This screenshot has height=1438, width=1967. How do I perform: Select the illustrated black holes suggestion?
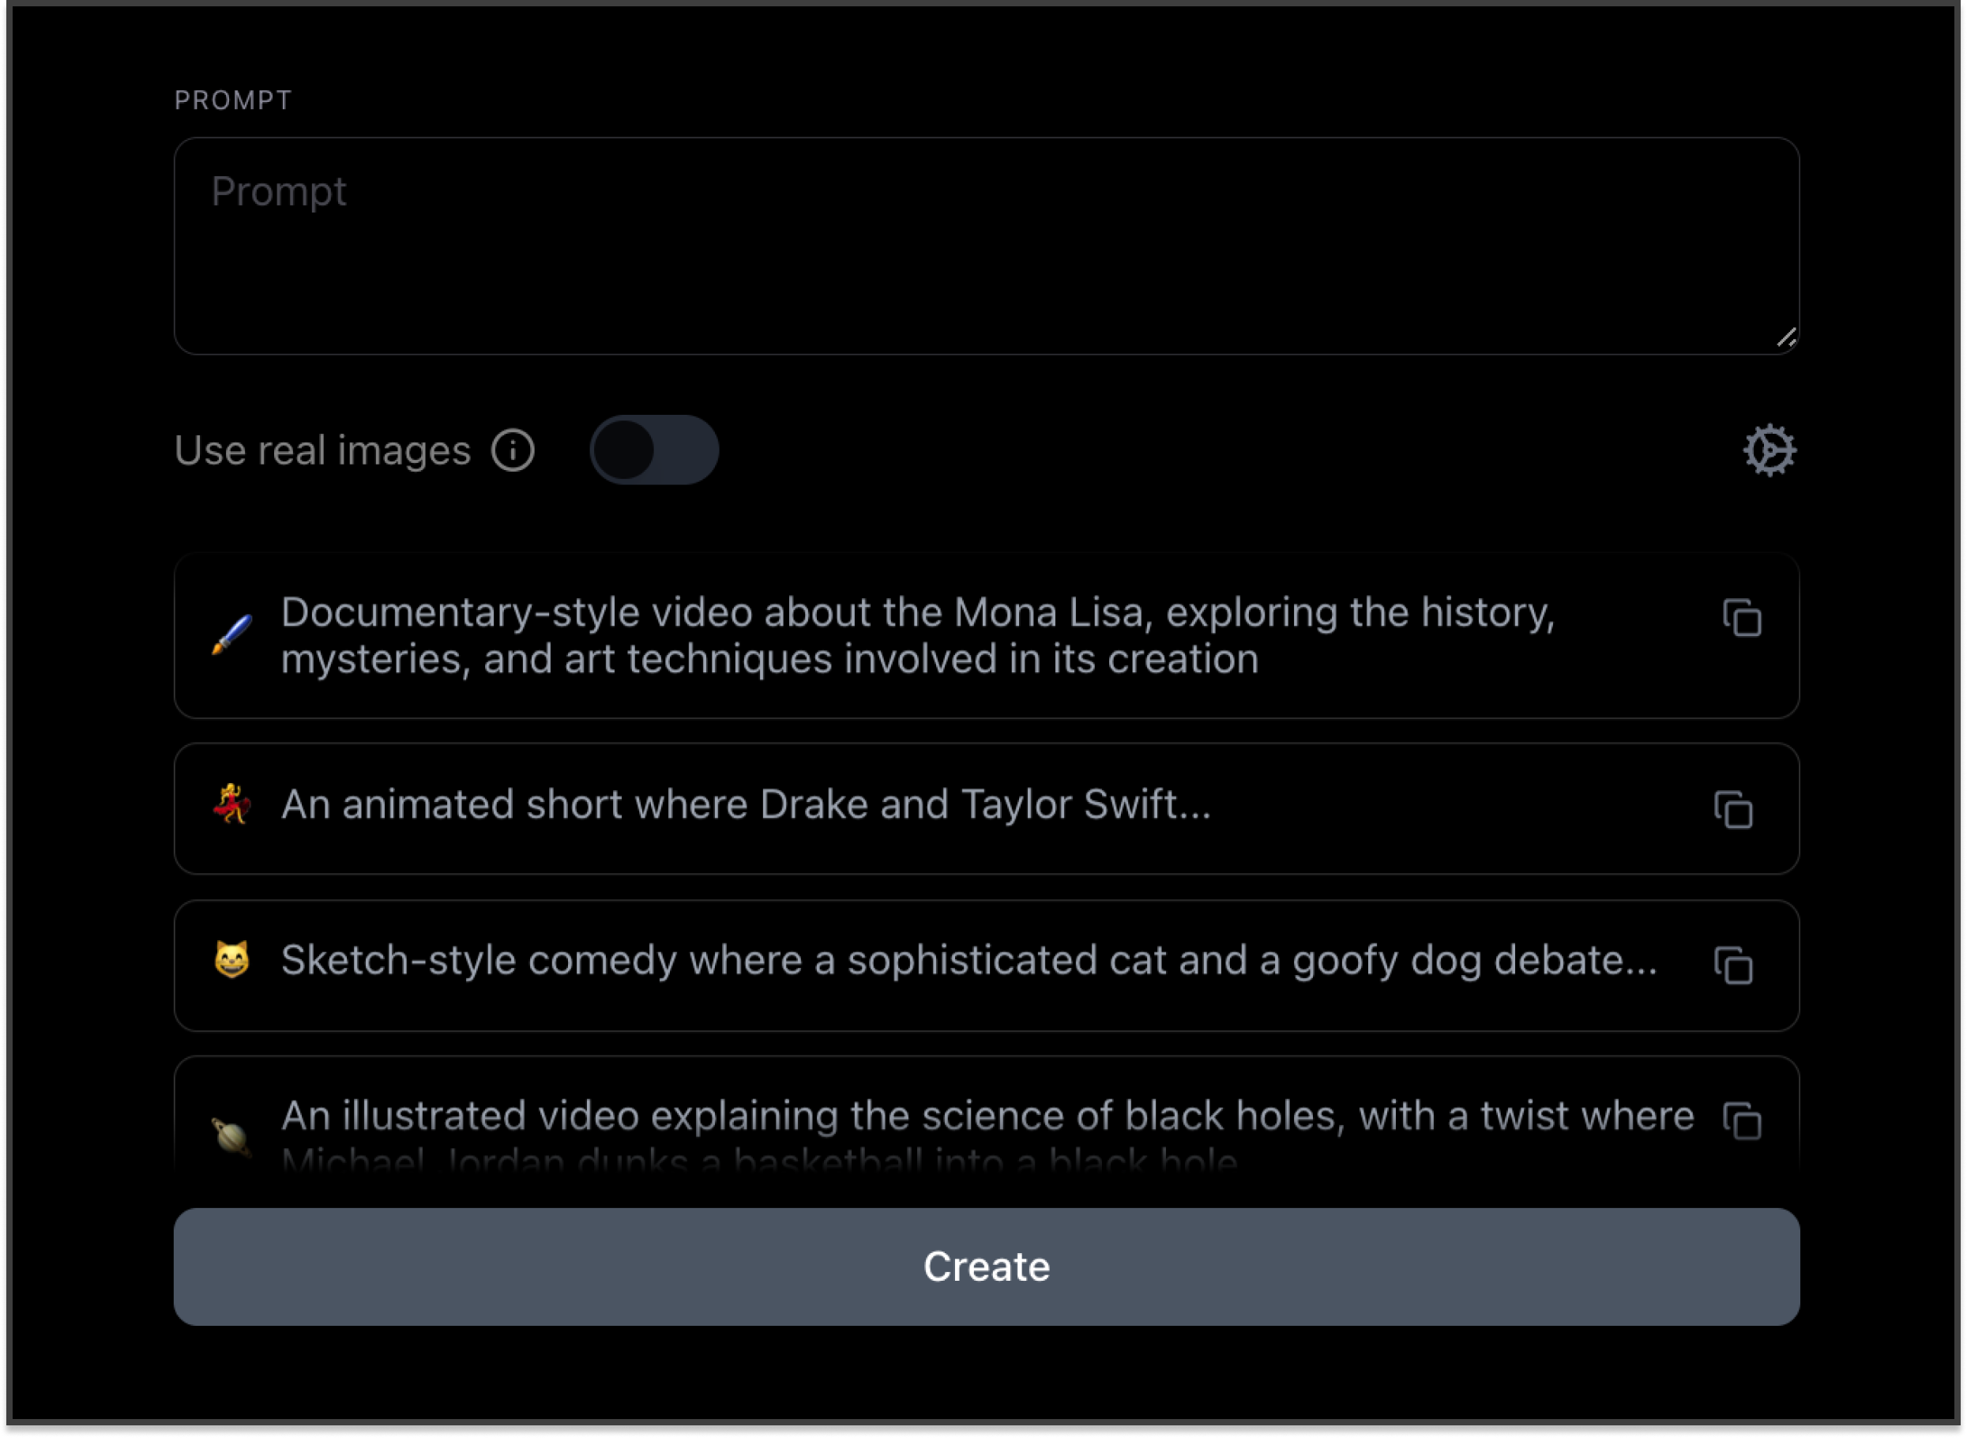(986, 1116)
